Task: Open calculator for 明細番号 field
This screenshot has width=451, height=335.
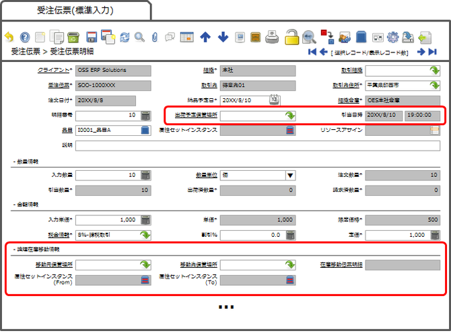Action: click(x=145, y=116)
